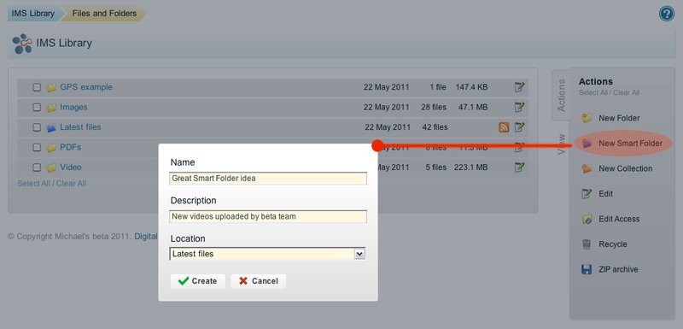Focus the Description input field
Viewport: 683px width, 329px height.
pyautogui.click(x=268, y=216)
